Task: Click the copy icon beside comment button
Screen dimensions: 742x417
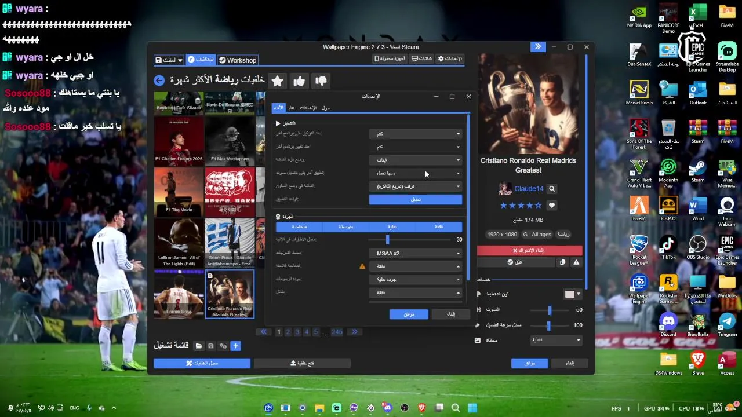Action: [562, 262]
